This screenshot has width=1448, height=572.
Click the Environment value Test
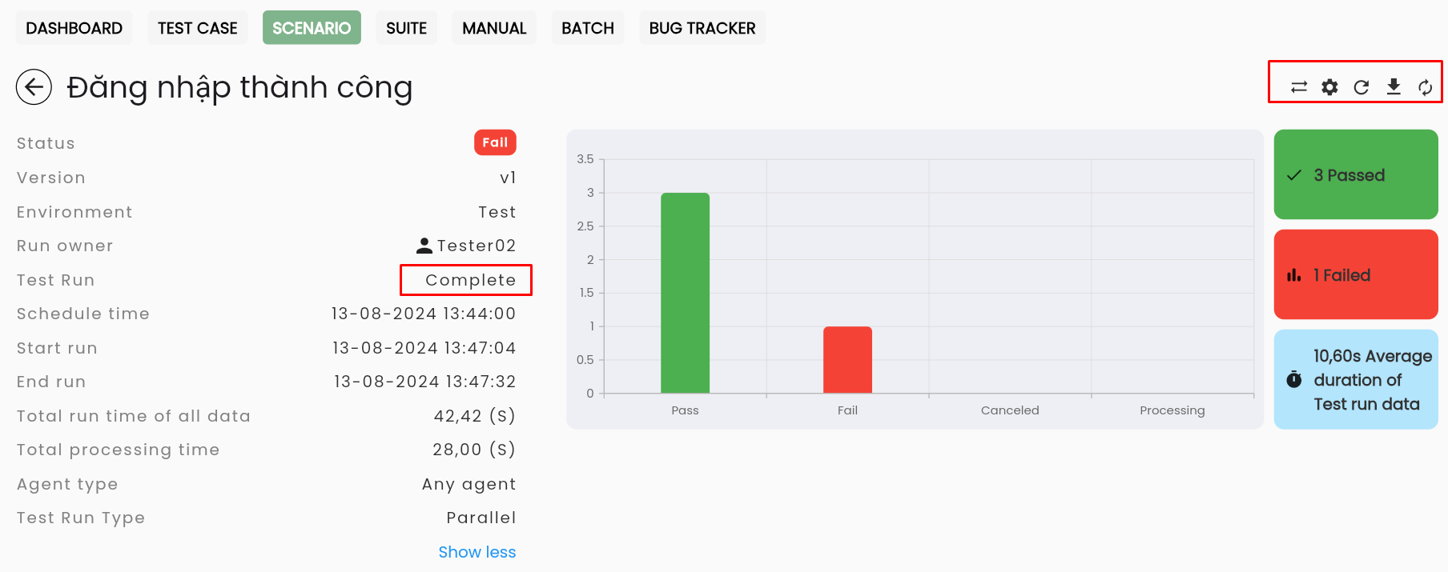[x=497, y=212]
